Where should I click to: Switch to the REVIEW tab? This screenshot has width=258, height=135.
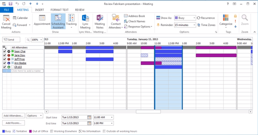[x=80, y=10]
